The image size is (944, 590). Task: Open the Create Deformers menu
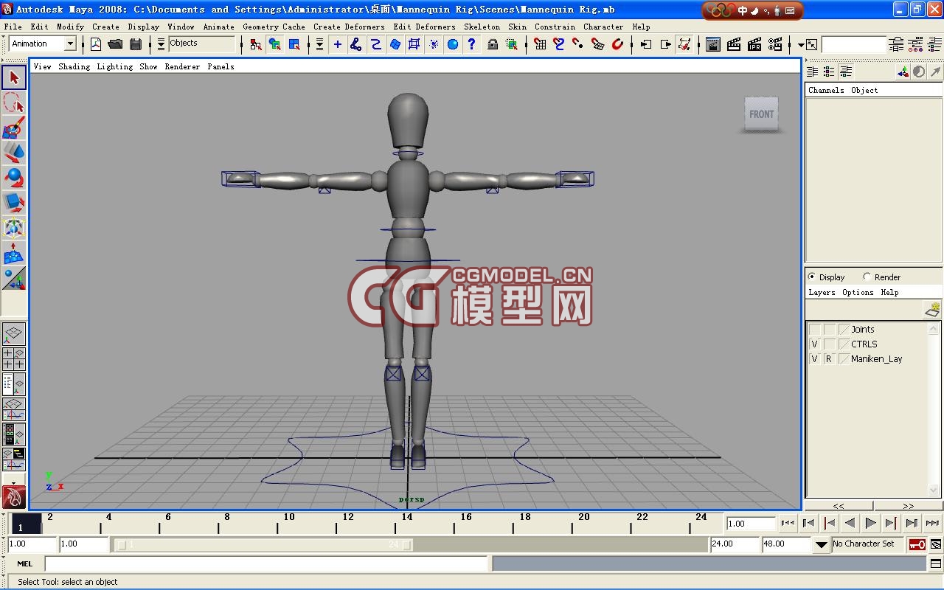point(349,27)
